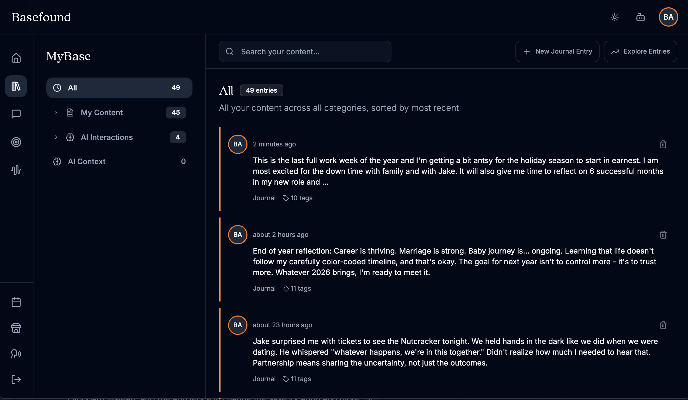Select the All category with 49 items
The image size is (688, 400).
point(119,88)
